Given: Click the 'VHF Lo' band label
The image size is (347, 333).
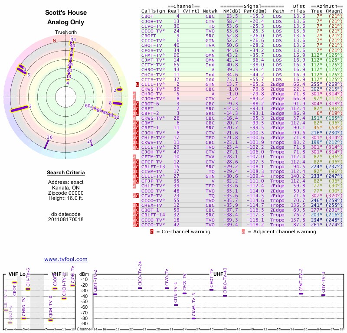Looking at the screenshot, I should pyautogui.click(x=17, y=274).
